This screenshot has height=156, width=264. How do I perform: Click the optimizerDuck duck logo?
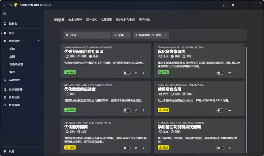pyautogui.click(x=16, y=5)
